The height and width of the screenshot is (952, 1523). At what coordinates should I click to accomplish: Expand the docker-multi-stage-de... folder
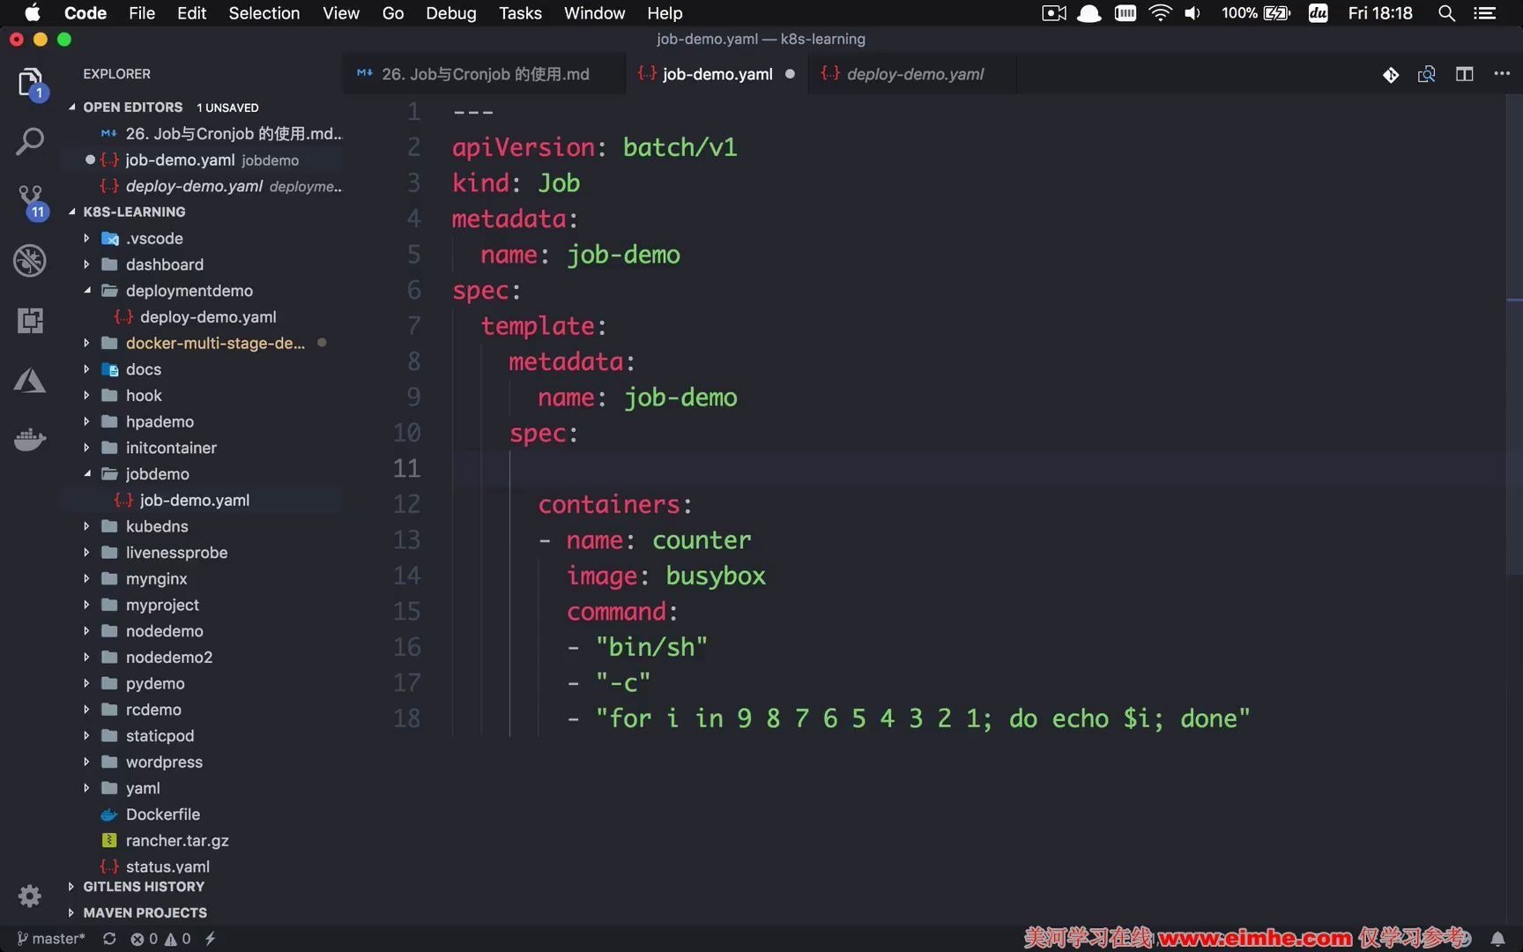tap(215, 343)
